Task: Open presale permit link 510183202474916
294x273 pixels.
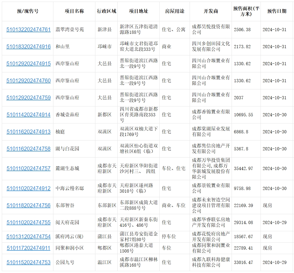Action: pos(28,47)
